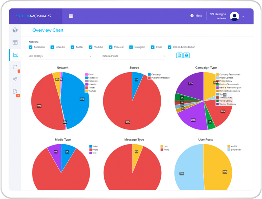
Task: Open Help with the question mark icon
Action: (x=192, y=16)
